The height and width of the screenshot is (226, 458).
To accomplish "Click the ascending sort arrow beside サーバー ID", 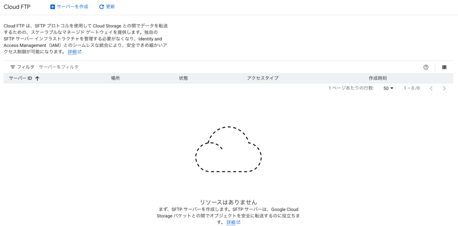I will pyautogui.click(x=37, y=78).
